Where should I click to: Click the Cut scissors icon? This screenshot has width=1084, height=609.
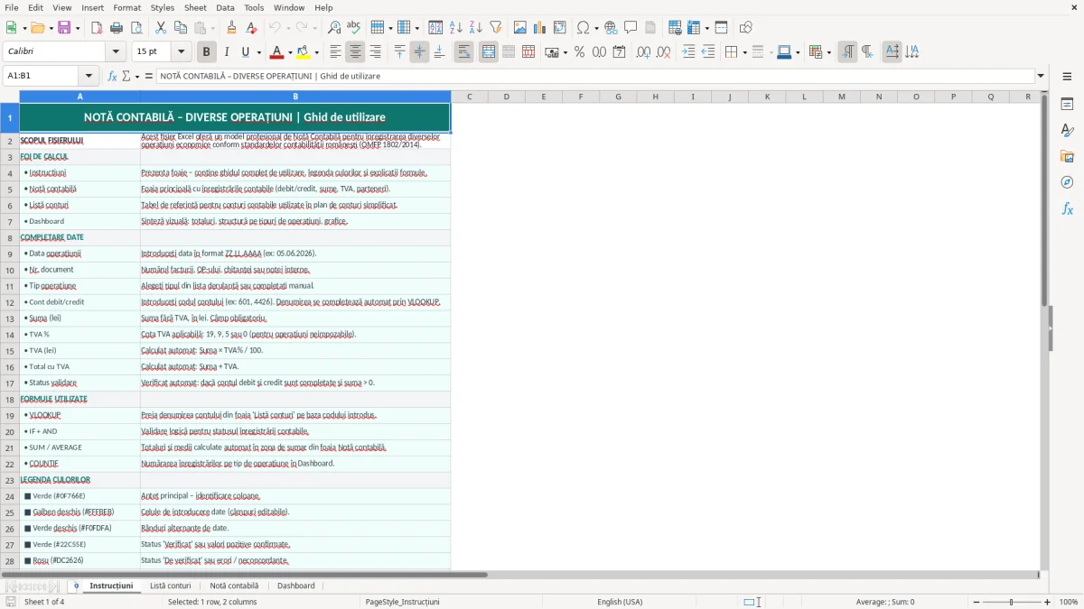click(x=160, y=28)
